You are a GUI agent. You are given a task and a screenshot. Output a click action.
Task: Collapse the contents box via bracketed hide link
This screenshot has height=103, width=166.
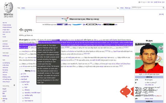(33, 71)
